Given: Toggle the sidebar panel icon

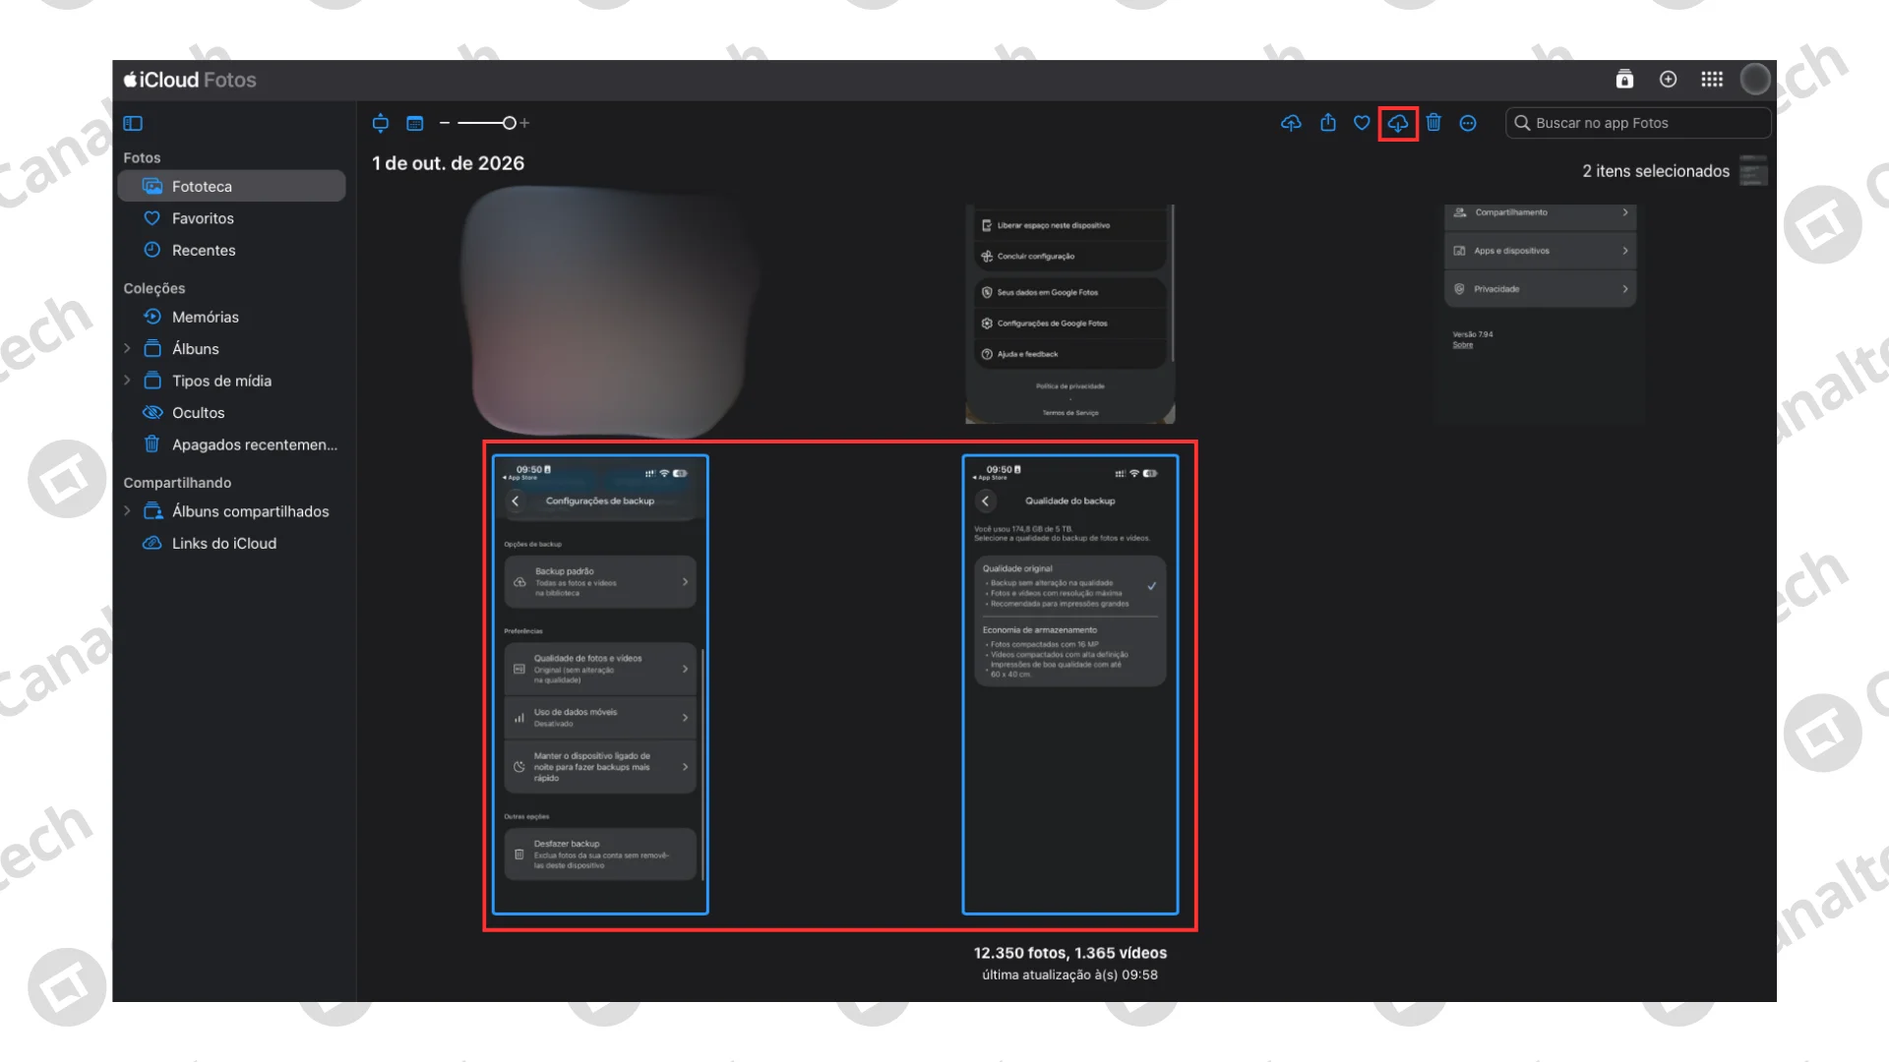Looking at the screenshot, I should pyautogui.click(x=133, y=123).
